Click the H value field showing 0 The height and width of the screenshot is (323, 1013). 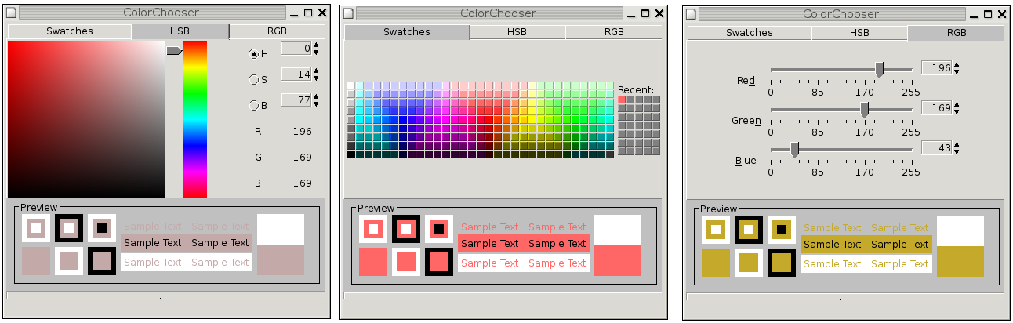pyautogui.click(x=296, y=49)
